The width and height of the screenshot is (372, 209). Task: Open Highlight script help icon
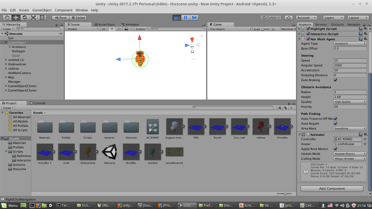pos(361,29)
